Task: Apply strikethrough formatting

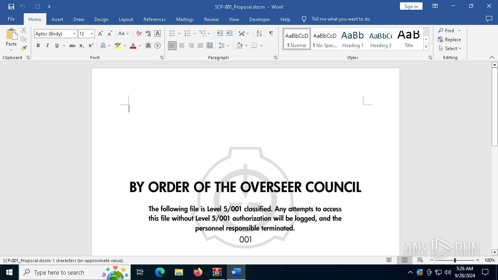Action: 72,45
